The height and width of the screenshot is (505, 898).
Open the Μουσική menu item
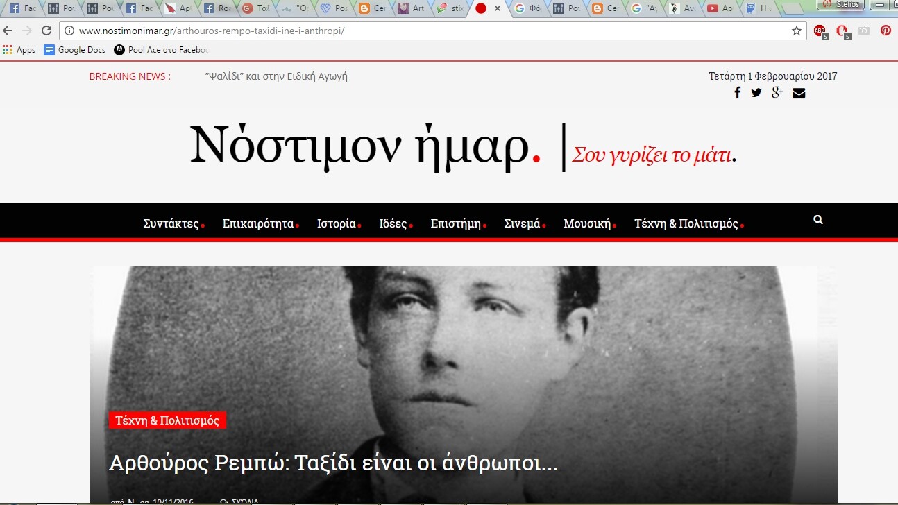(x=590, y=224)
